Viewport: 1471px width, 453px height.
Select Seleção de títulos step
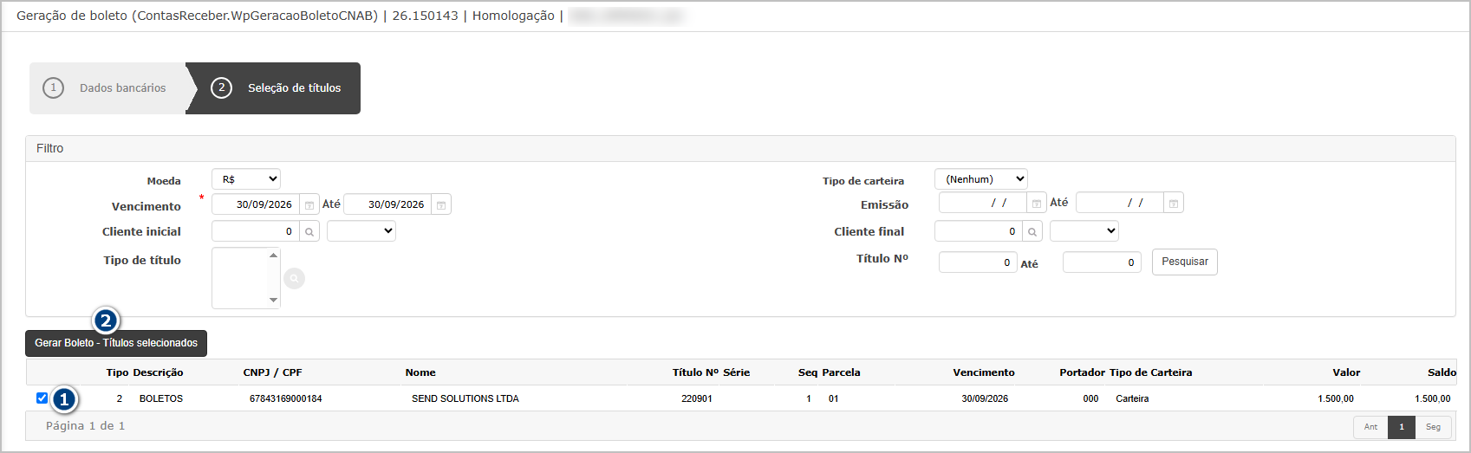(x=276, y=88)
